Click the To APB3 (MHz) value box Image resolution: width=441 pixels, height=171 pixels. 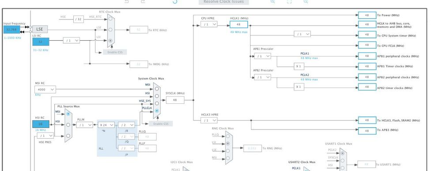[367, 131]
